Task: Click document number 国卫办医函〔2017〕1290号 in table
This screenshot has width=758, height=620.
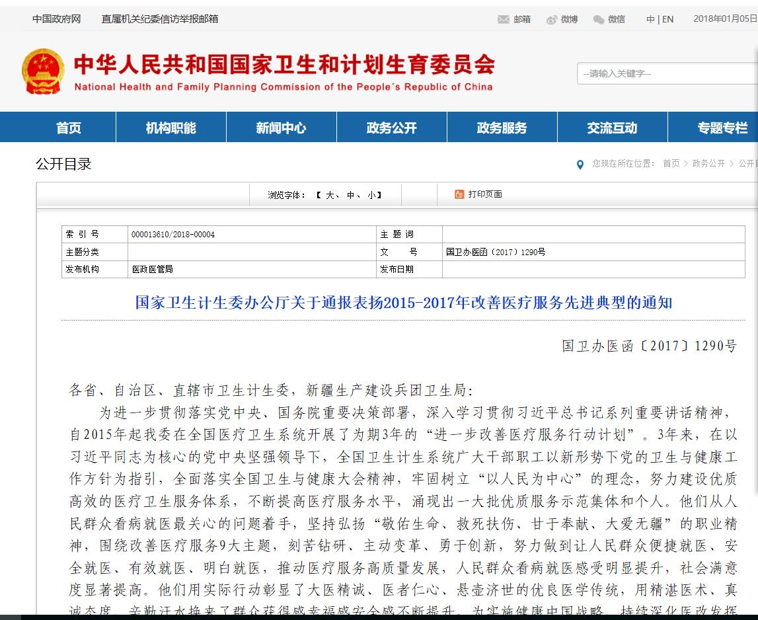Action: pyautogui.click(x=496, y=252)
